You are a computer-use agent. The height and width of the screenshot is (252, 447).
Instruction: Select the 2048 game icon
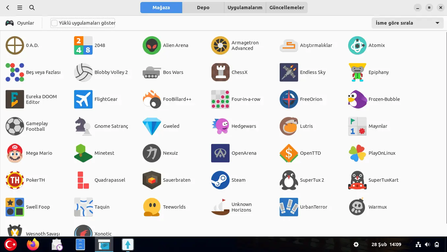point(83,45)
